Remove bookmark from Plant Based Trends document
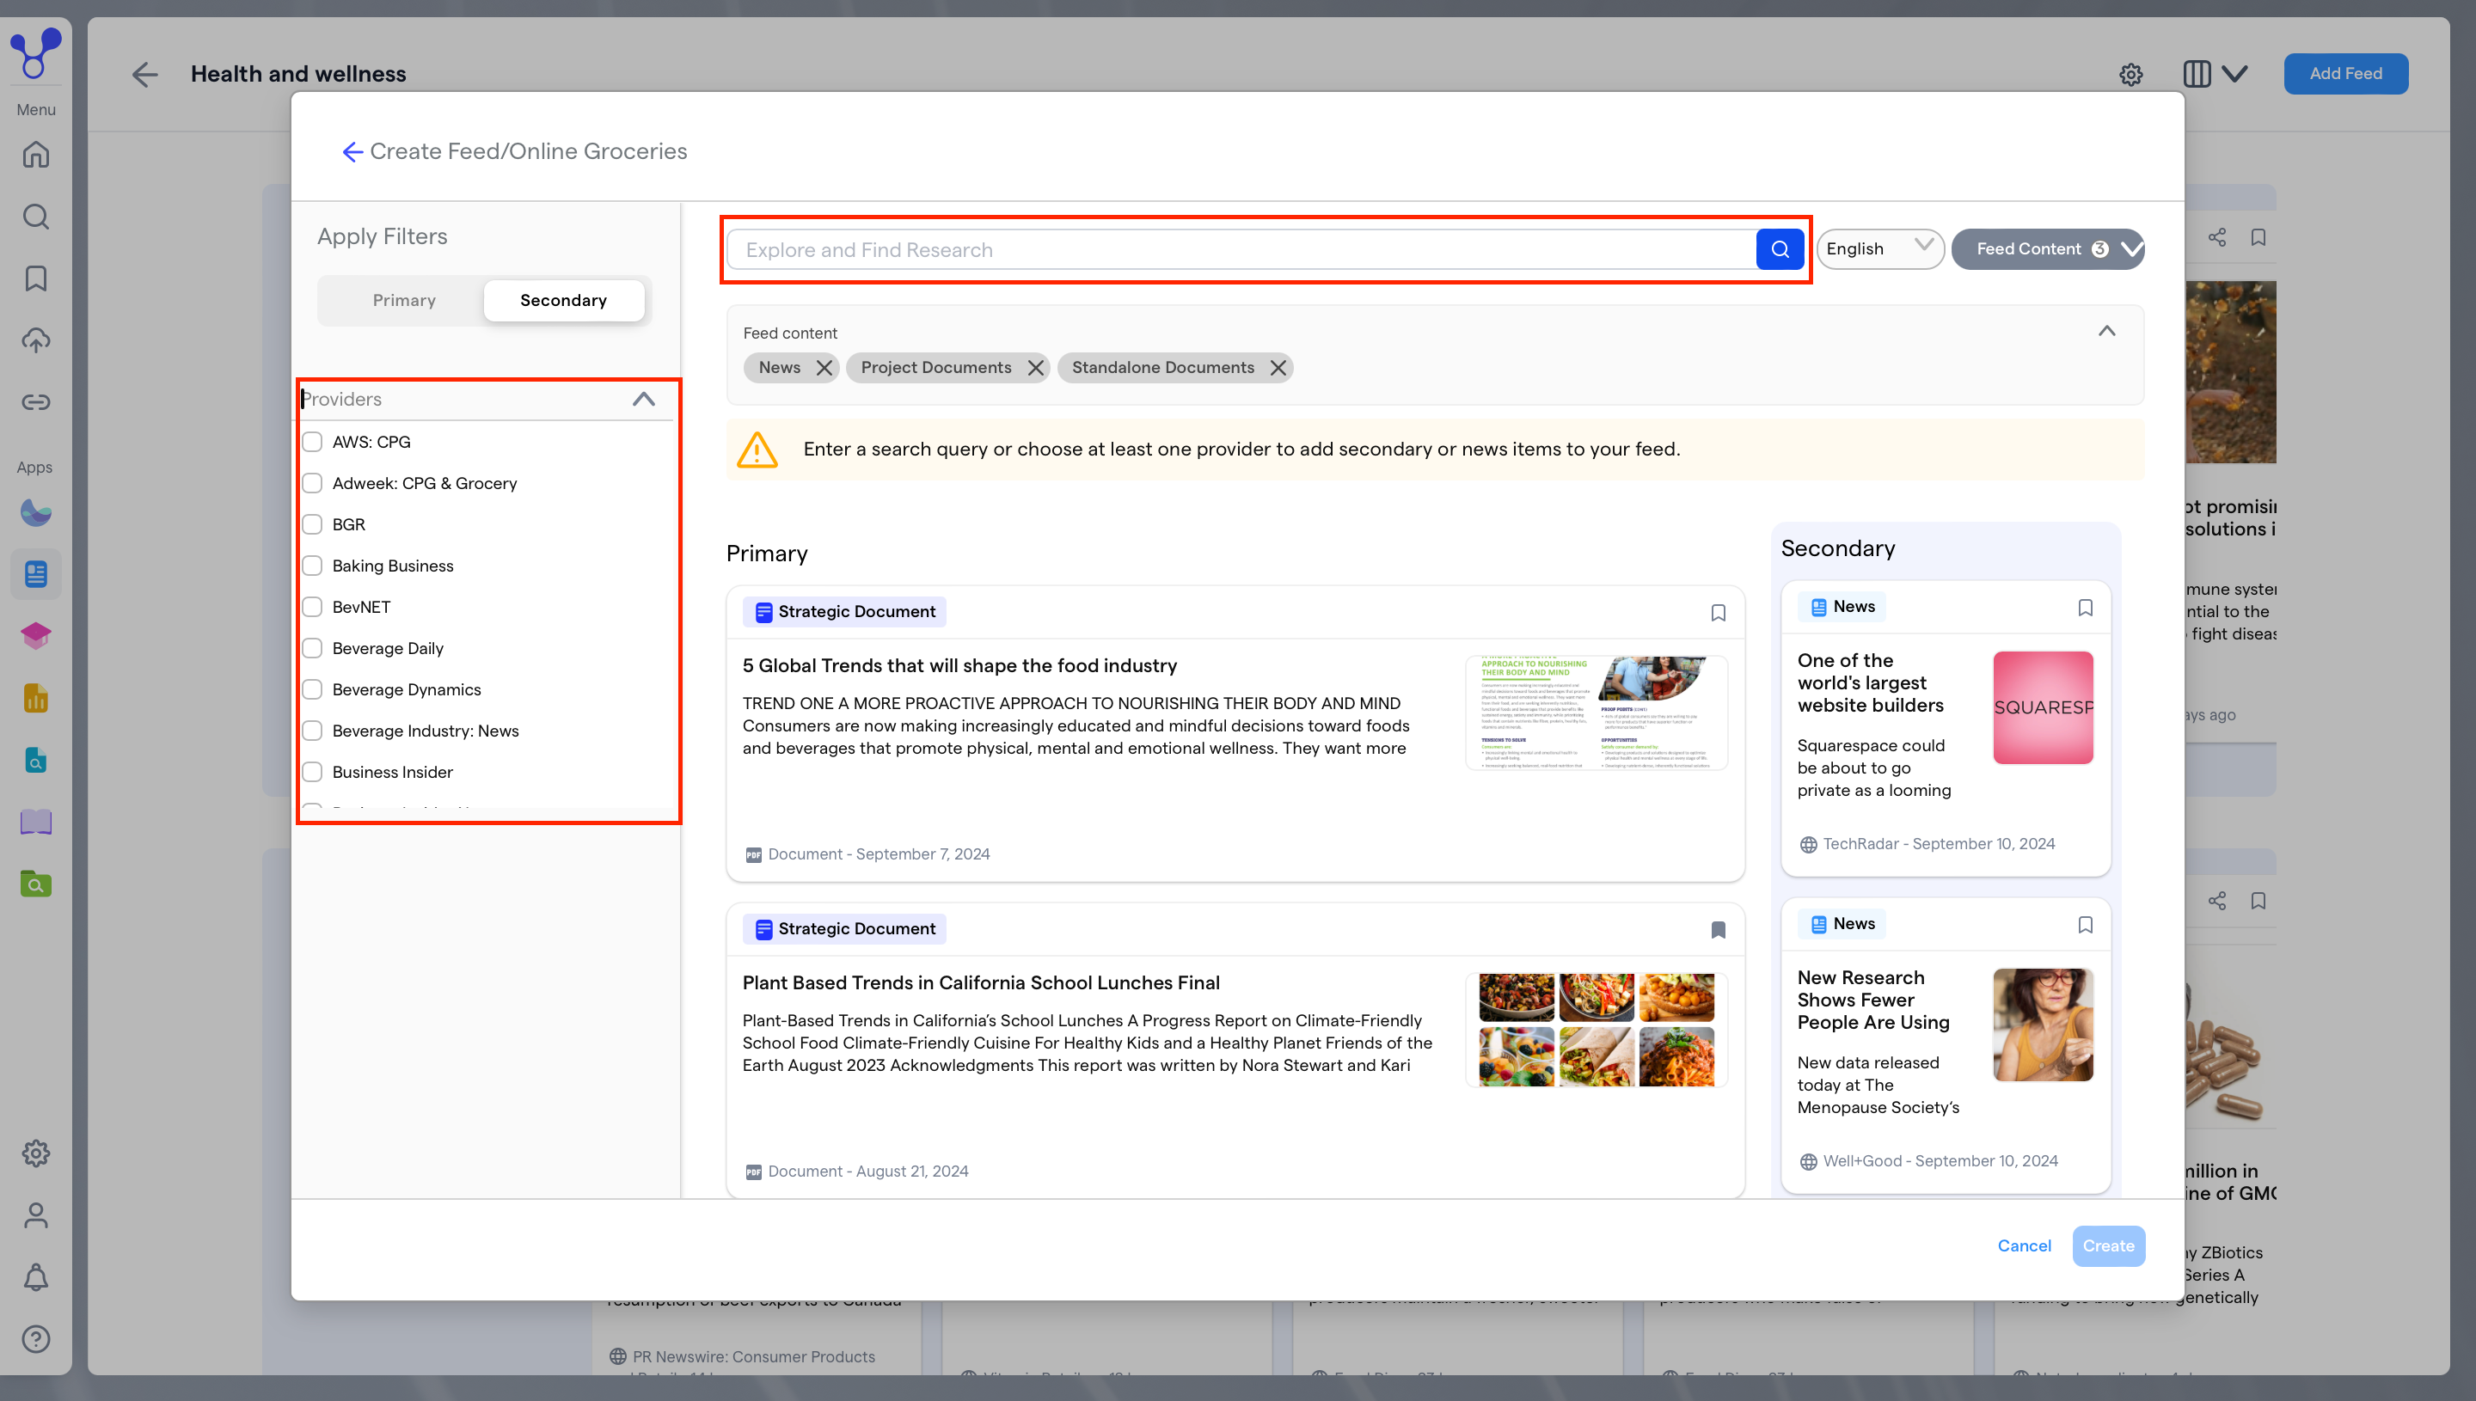Image resolution: width=2476 pixels, height=1401 pixels. (x=1718, y=929)
